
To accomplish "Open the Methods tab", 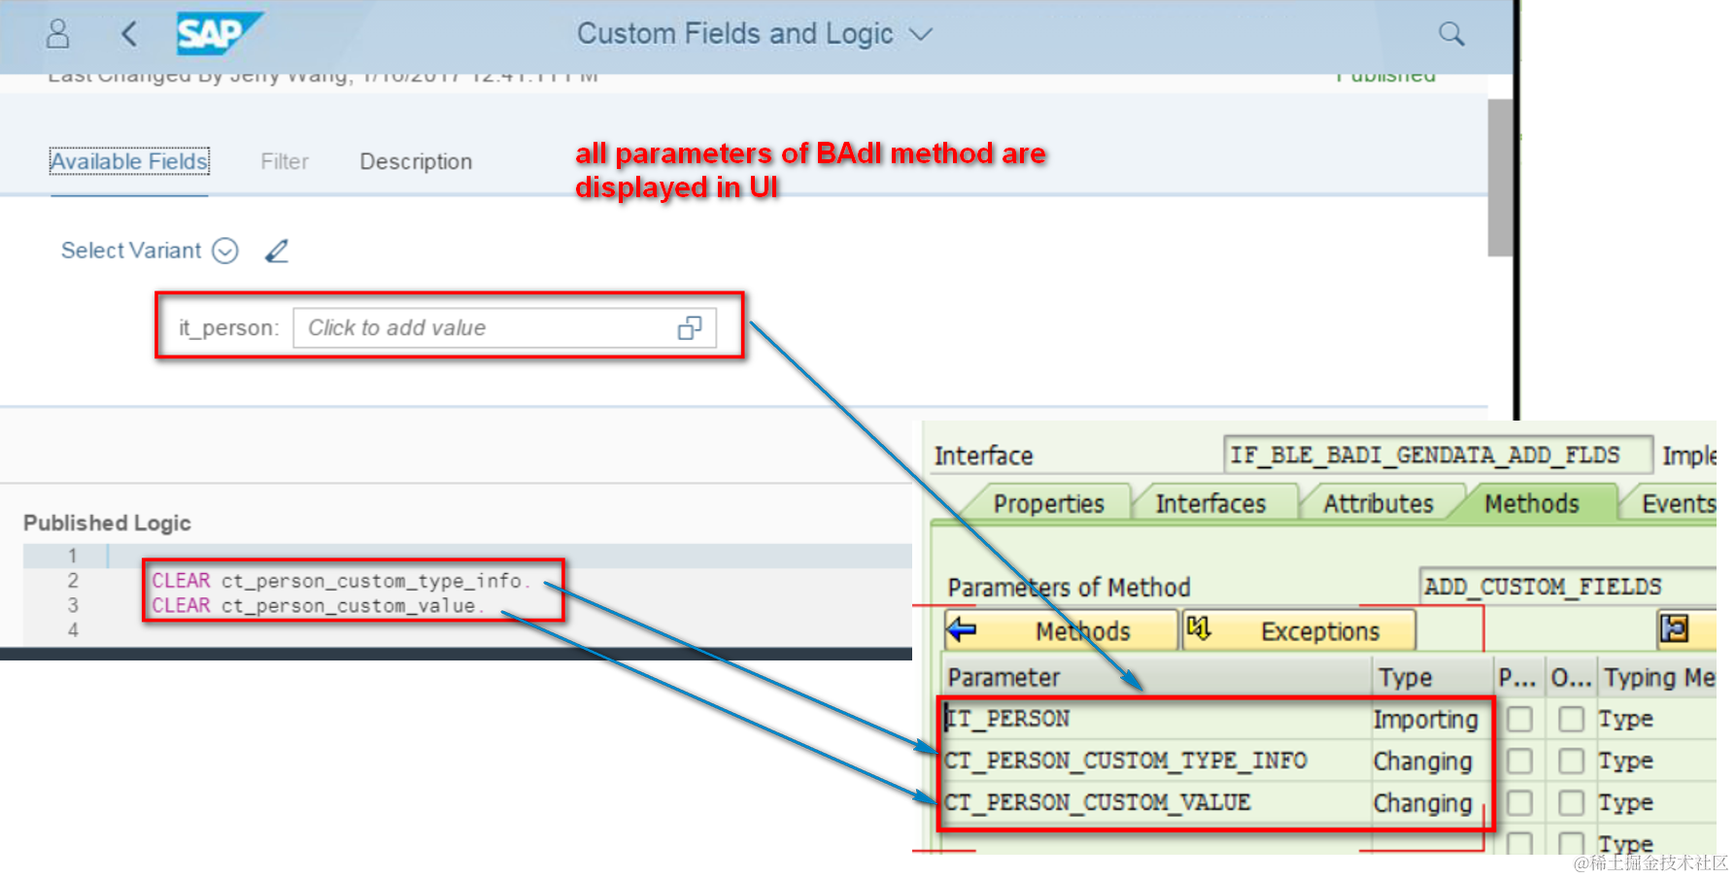I will point(1532,504).
